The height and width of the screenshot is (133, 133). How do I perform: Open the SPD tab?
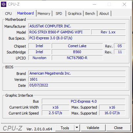[59, 14]
